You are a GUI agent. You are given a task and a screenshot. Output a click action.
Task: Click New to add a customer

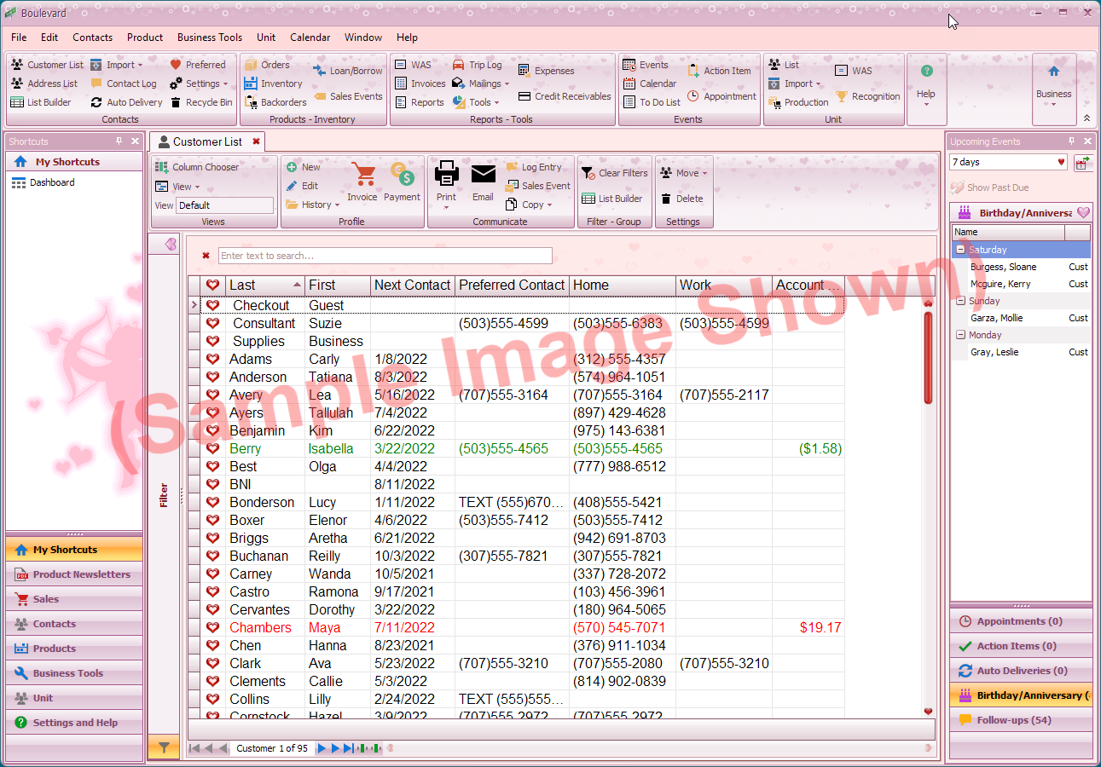(x=308, y=166)
